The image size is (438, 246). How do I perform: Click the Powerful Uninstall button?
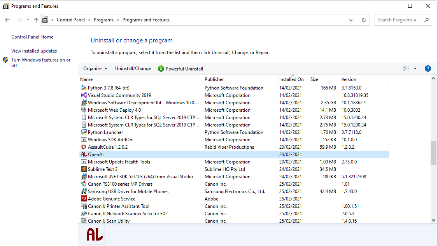point(180,69)
